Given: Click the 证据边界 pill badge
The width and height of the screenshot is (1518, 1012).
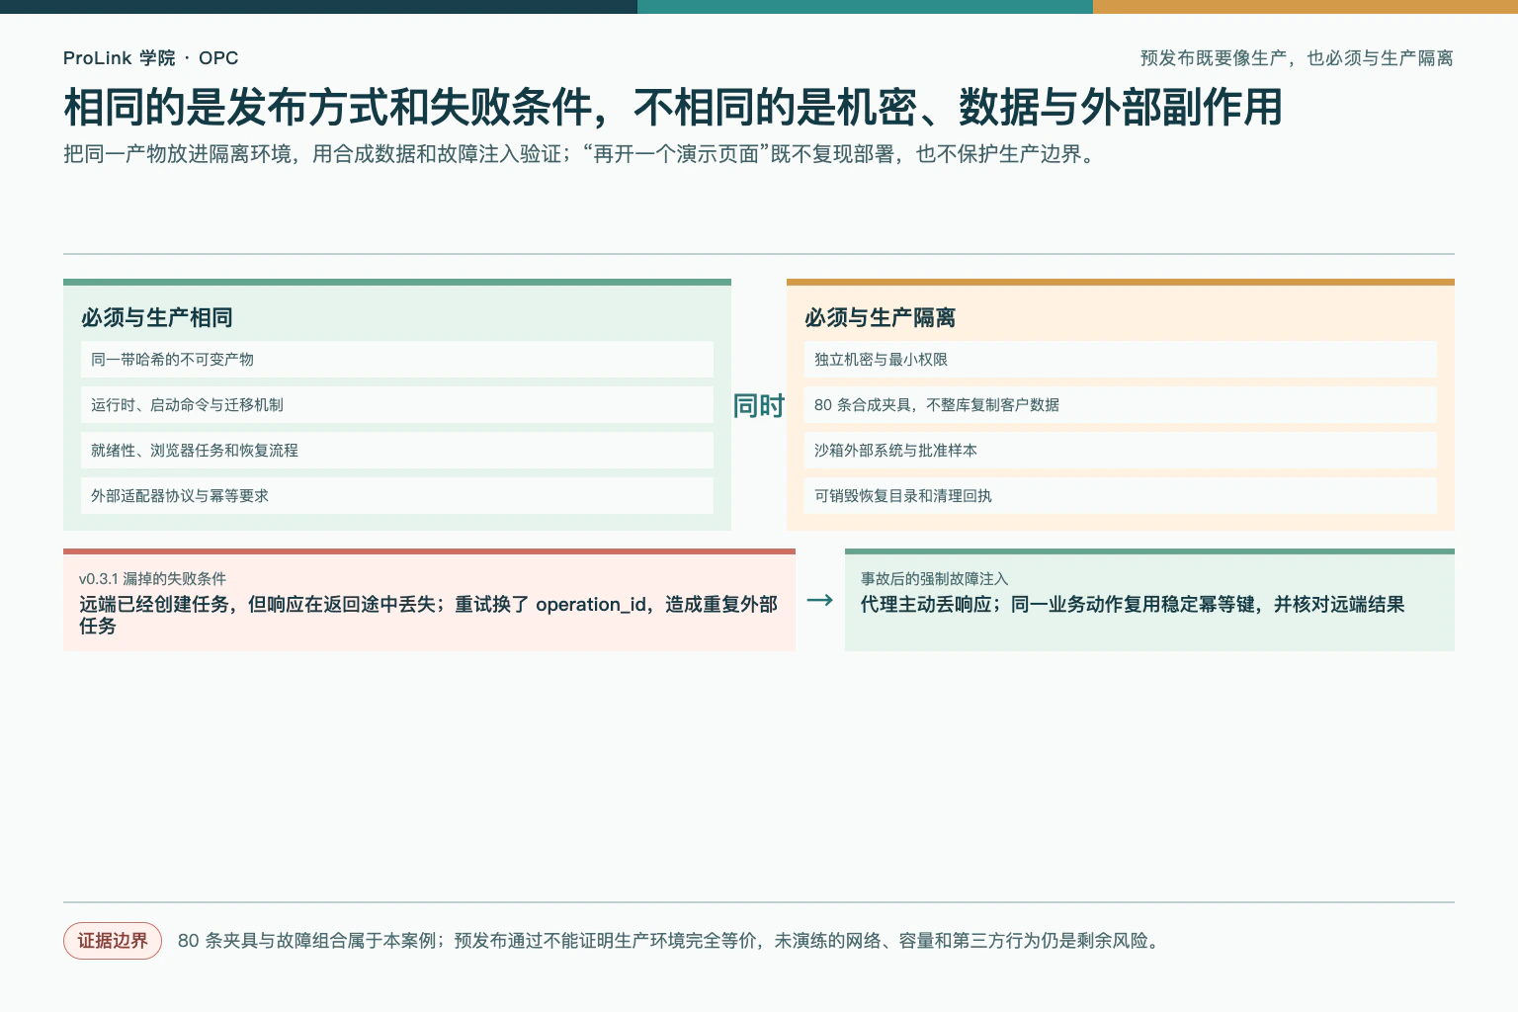Looking at the screenshot, I should (113, 941).
